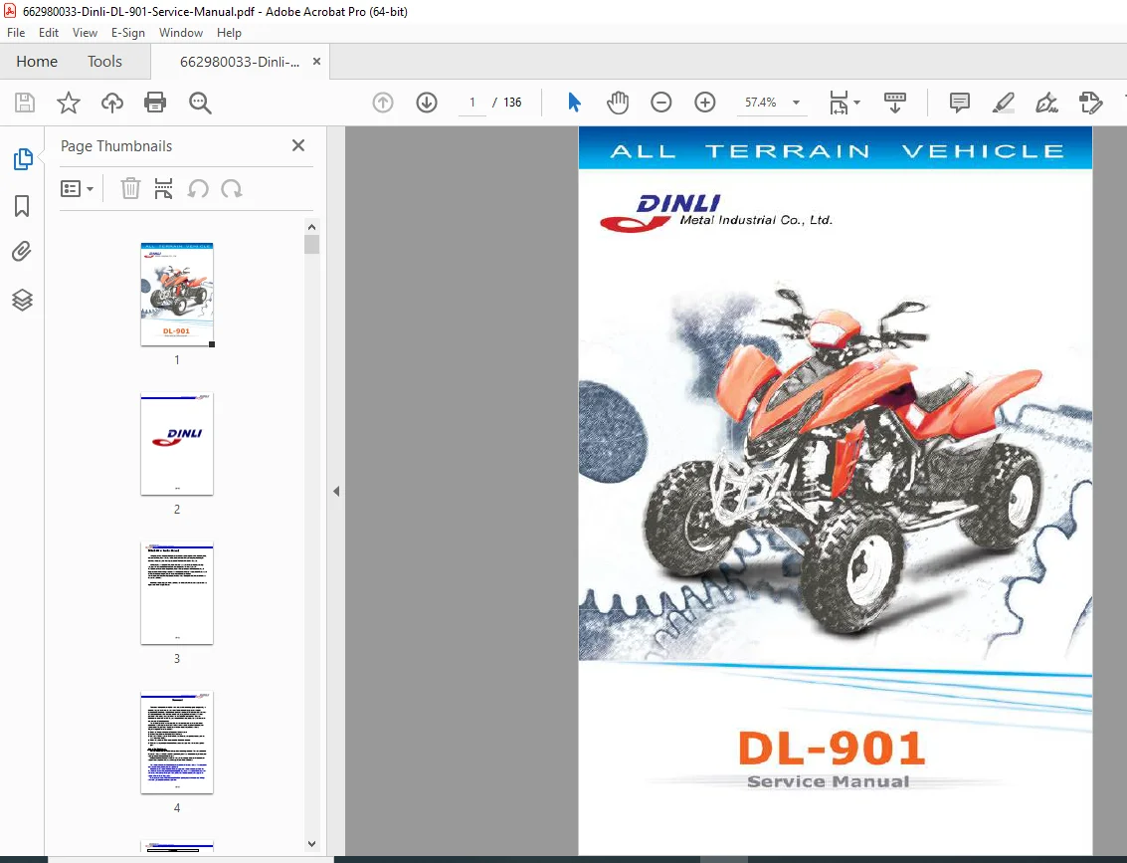
Task: Open the Attachments paperclip panel
Action: click(x=22, y=252)
